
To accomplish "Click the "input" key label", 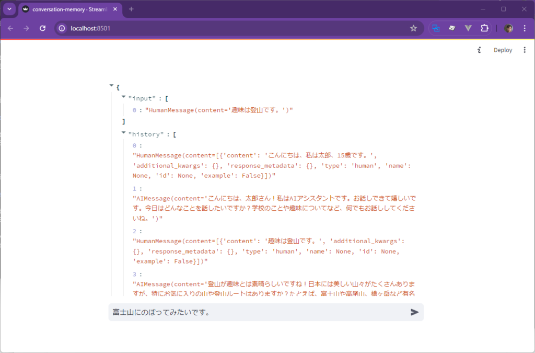I will [x=142, y=99].
